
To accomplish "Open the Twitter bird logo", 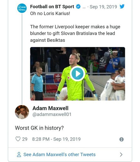I will coord(122,6).
